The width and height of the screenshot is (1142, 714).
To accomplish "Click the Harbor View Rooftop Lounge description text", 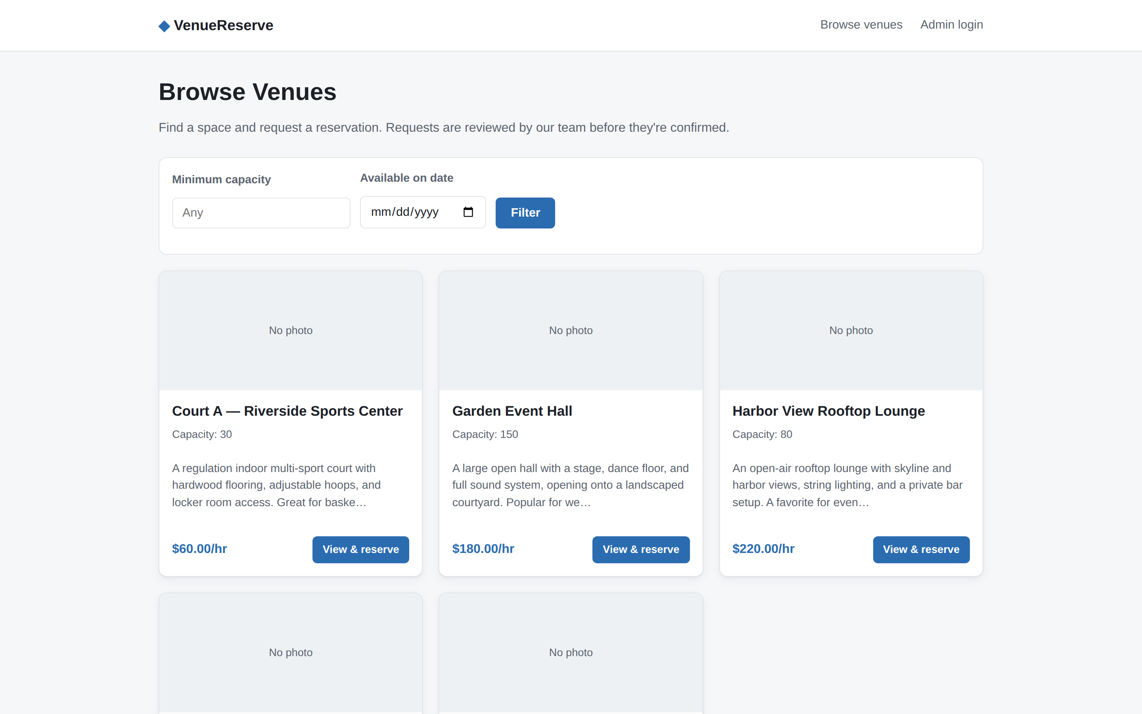I will tap(847, 485).
